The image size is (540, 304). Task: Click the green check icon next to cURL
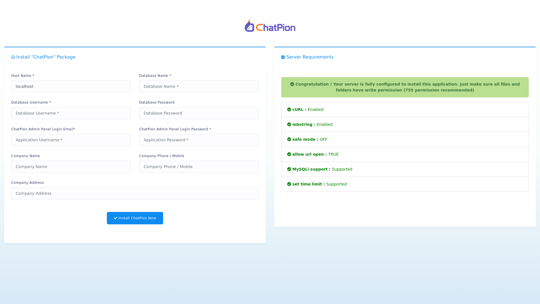tap(289, 109)
